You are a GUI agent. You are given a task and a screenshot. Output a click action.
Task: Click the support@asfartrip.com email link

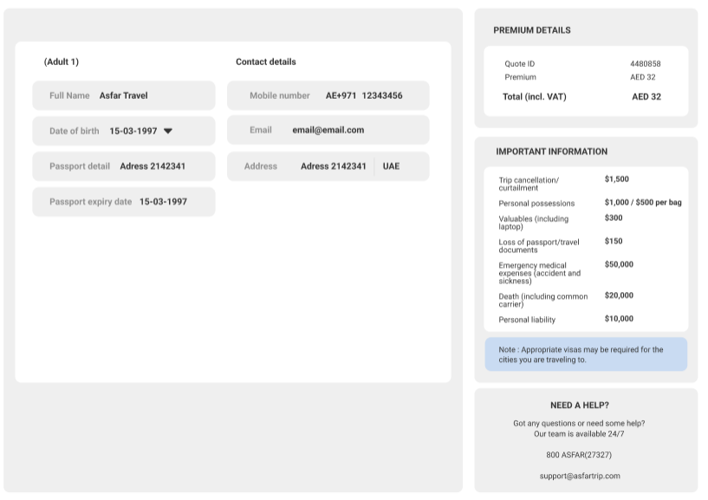point(579,476)
